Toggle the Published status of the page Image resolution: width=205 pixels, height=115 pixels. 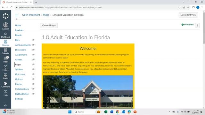tap(187, 25)
